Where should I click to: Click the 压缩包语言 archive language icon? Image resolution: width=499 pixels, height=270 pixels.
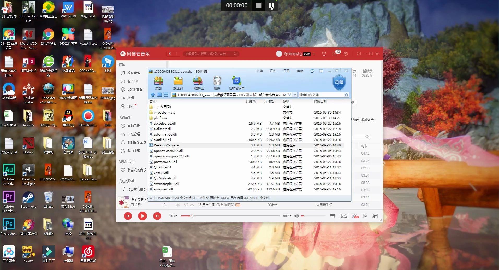(x=236, y=83)
